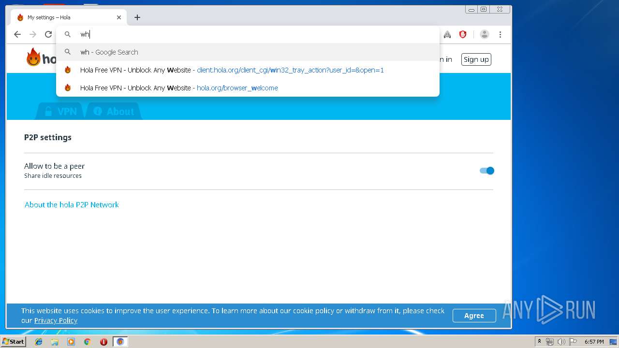Open the Windows Start menu

[x=13, y=342]
